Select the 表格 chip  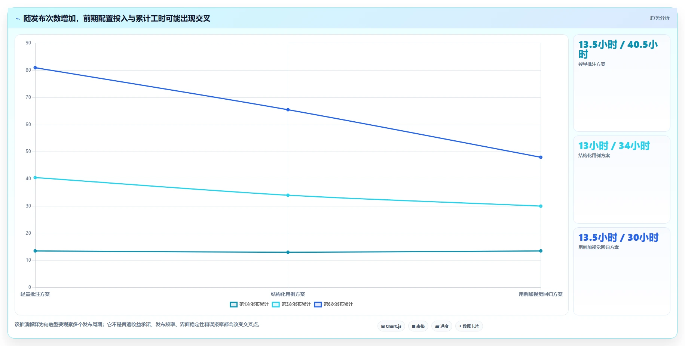(x=418, y=326)
